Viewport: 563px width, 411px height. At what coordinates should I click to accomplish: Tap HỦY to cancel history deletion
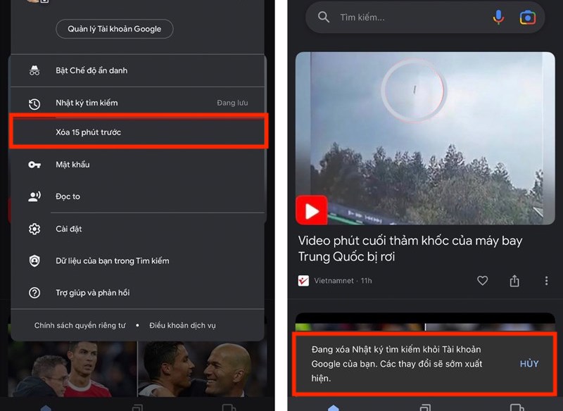[x=529, y=363]
